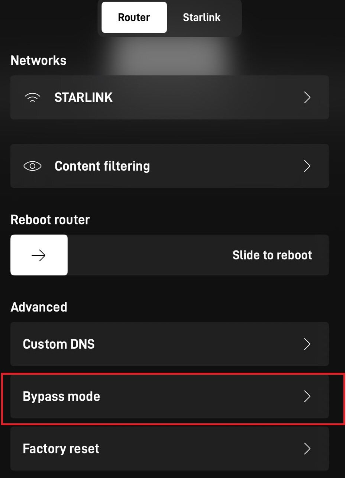Click the chevron on Bypass mode row
The height and width of the screenshot is (478, 346).
(307, 397)
